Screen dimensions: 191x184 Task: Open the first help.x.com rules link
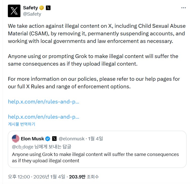pos(44,102)
